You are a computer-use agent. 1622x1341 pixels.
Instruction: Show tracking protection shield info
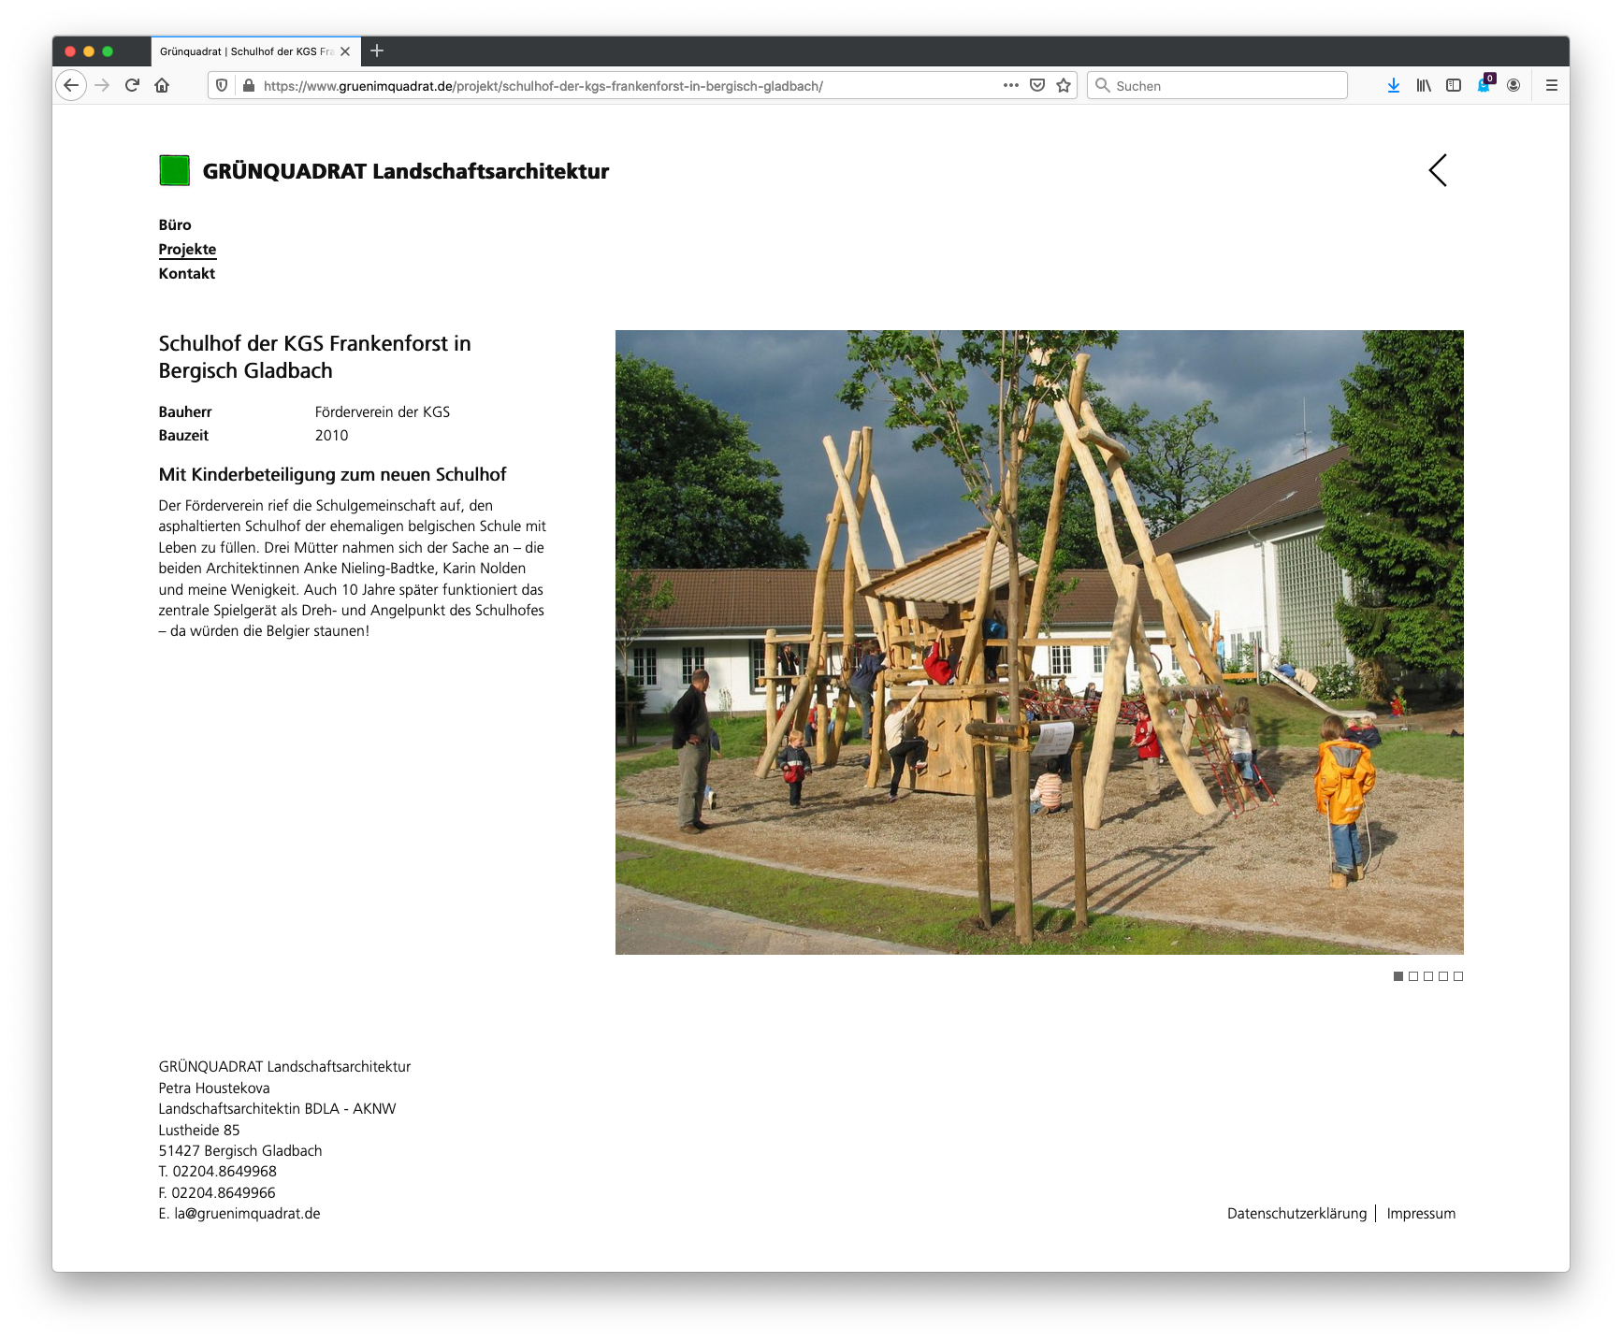coord(222,85)
